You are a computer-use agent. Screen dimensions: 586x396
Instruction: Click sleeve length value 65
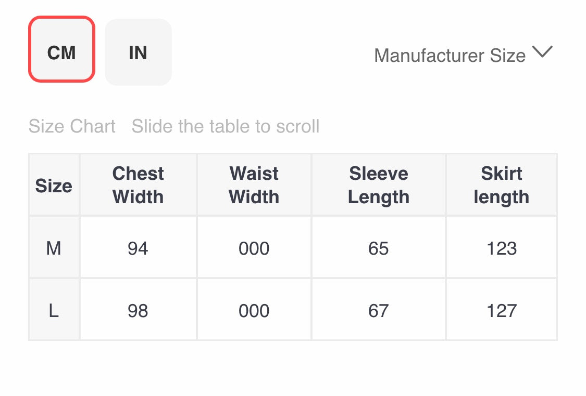coord(379,248)
